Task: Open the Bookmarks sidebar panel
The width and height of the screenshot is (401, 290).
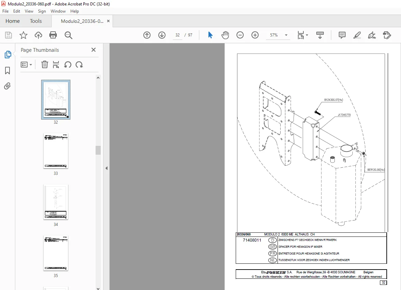Action: [7, 71]
